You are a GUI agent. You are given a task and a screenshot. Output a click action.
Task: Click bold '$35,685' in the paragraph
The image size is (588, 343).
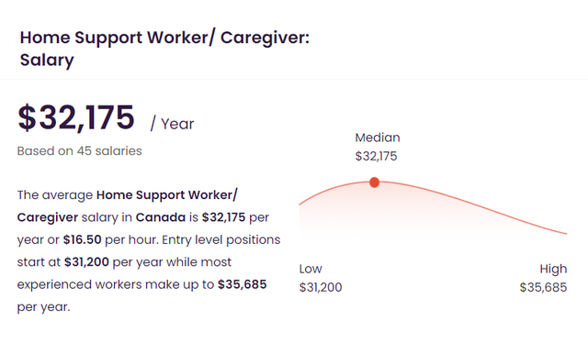point(243,284)
